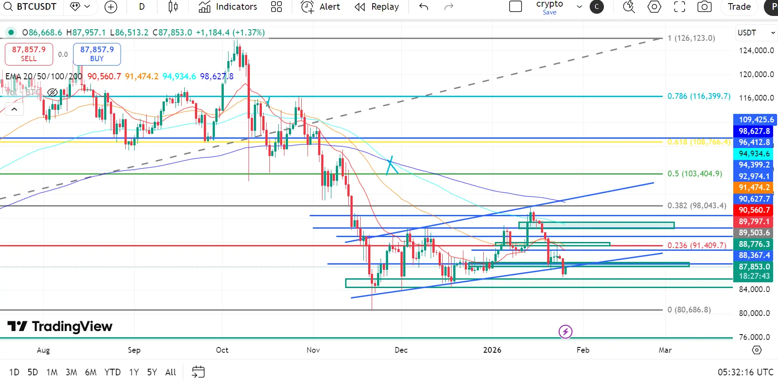Open the Trade panel button
778x382 pixels.
739,7
